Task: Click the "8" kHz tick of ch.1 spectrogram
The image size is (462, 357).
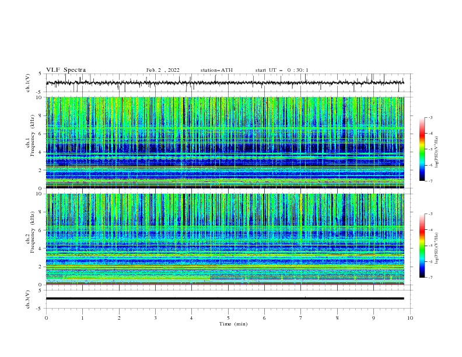Action: [x=41, y=116]
